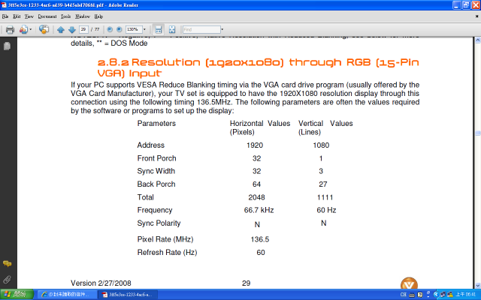The width and height of the screenshot is (481, 300).
Task: Click the Front Porch row label
Action: (156, 158)
